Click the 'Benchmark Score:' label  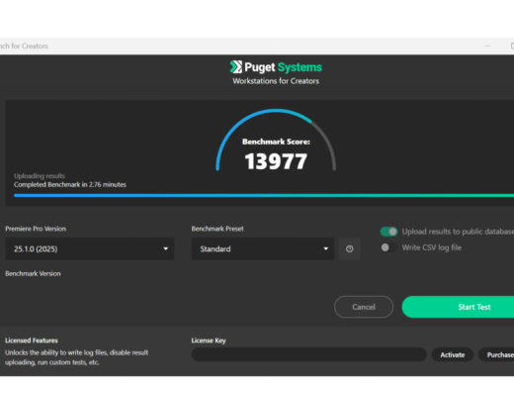pyautogui.click(x=276, y=142)
